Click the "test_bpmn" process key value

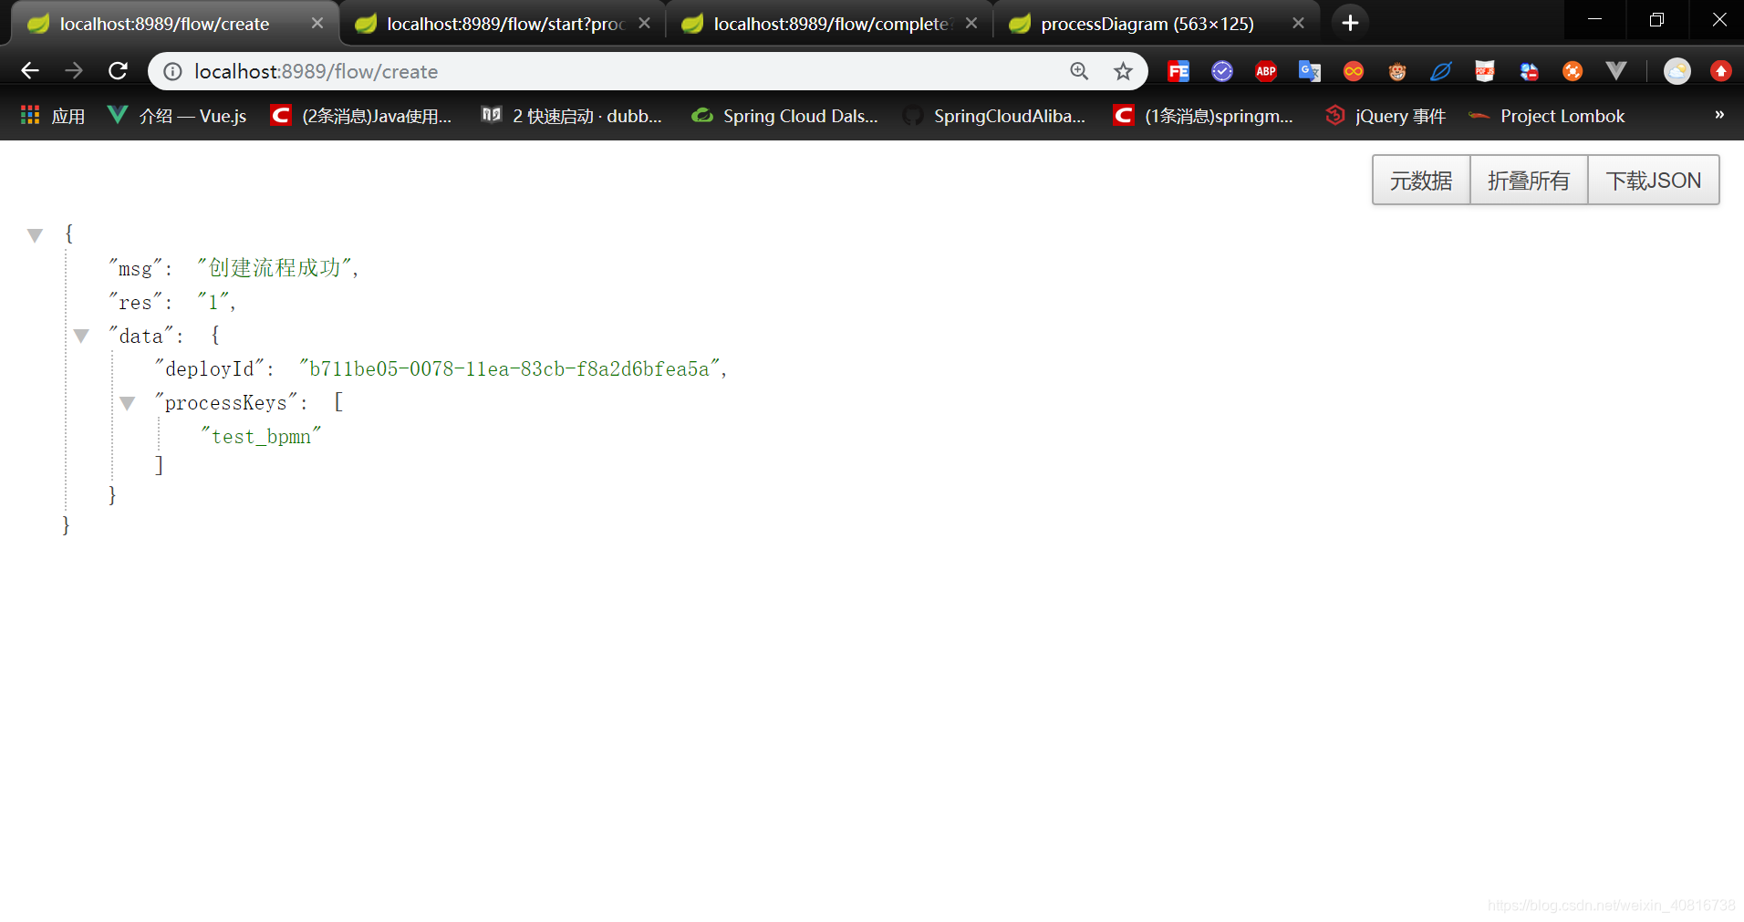tap(261, 436)
